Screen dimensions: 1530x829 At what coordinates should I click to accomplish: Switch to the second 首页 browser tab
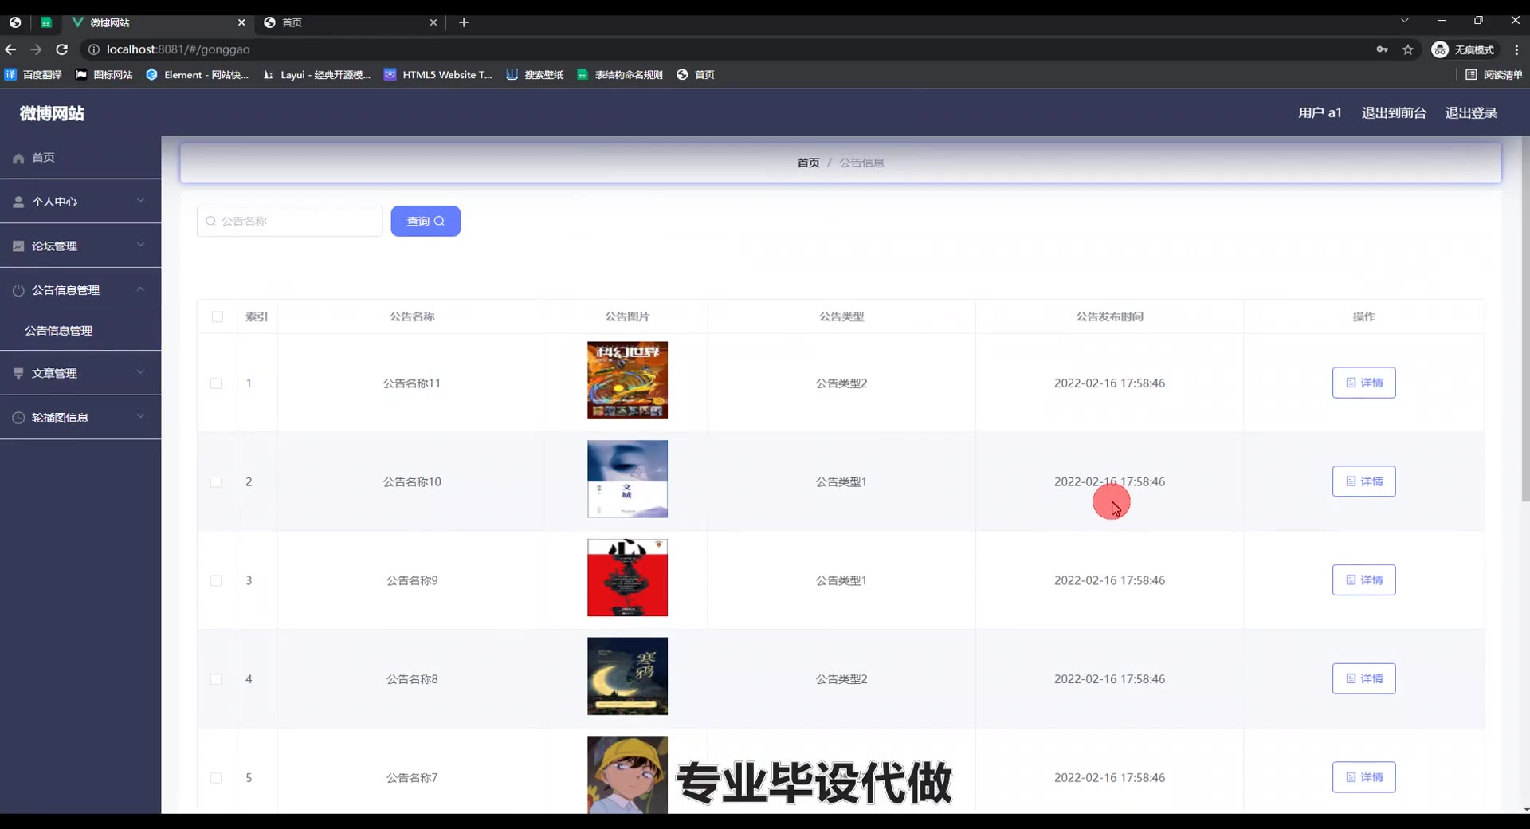349,22
